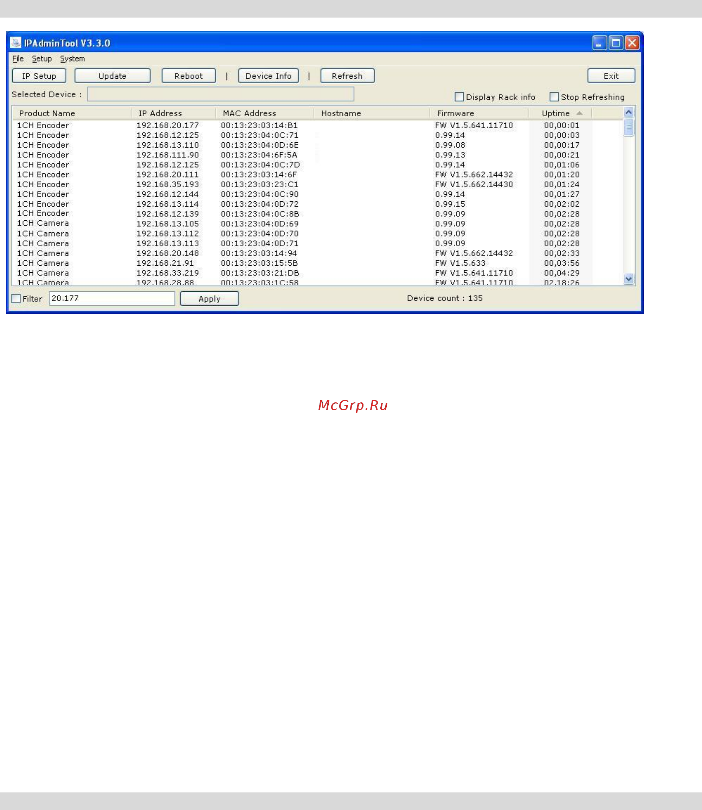Image resolution: width=702 pixels, height=810 pixels.
Task: Click MAC address 00:13:23:03:21:DB
Action: tap(260, 273)
